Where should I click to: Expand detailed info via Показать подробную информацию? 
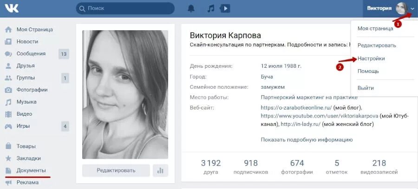point(307,140)
